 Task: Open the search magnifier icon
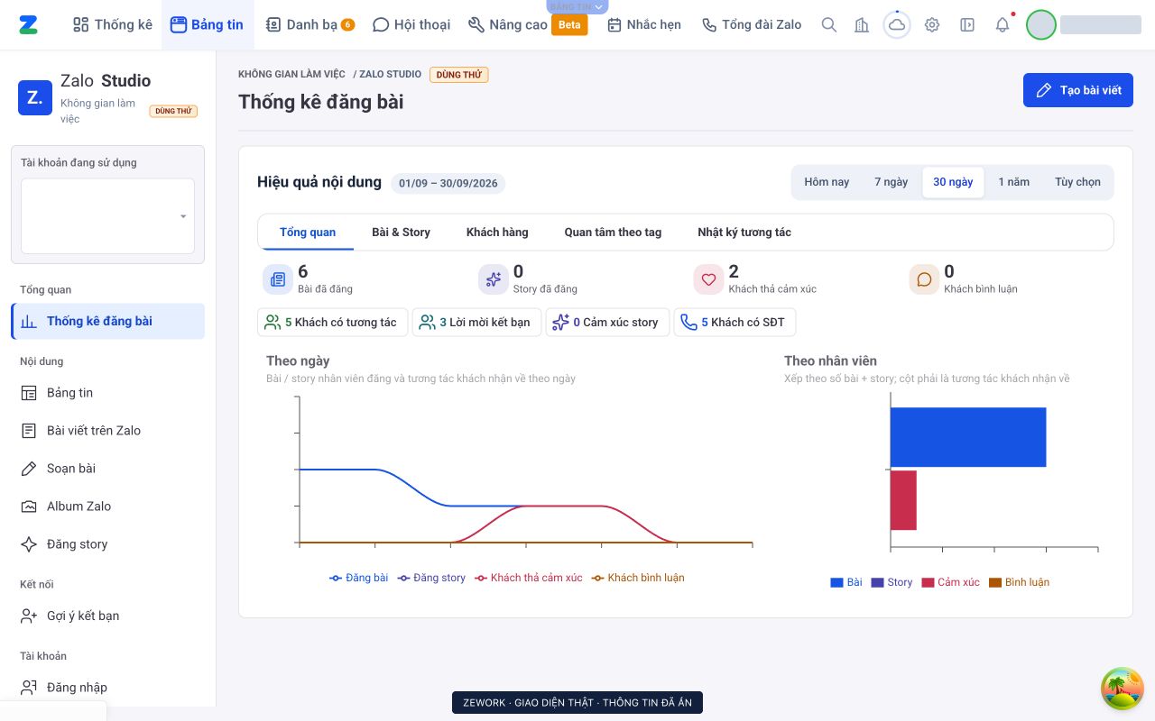click(829, 25)
